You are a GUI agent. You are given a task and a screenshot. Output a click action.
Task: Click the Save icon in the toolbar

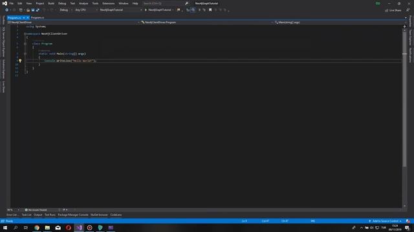coord(33,10)
